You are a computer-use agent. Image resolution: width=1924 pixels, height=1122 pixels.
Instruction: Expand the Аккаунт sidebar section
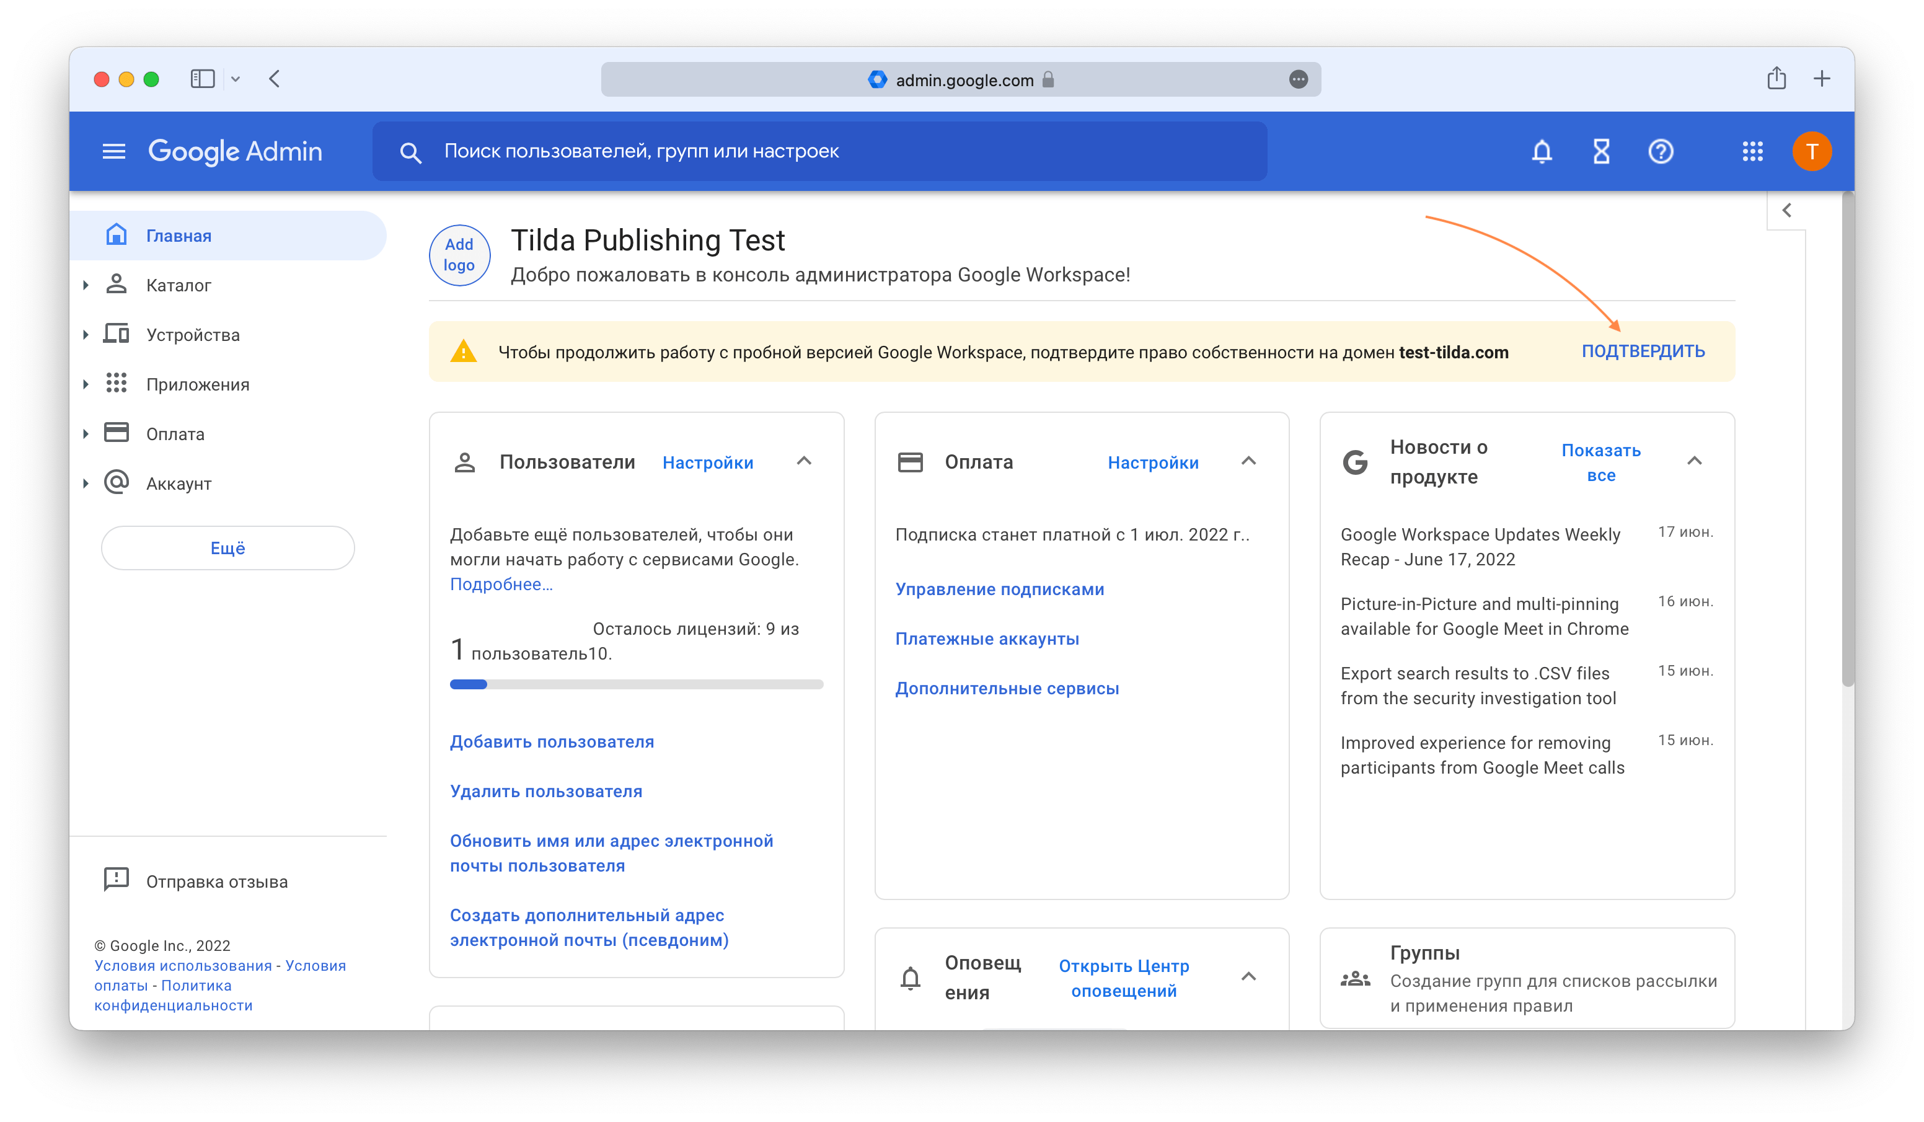pyautogui.click(x=86, y=484)
